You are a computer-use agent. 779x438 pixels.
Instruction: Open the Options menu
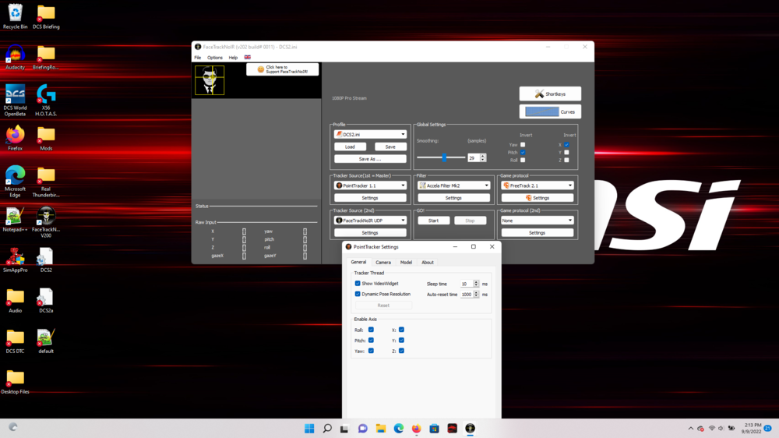click(214, 58)
